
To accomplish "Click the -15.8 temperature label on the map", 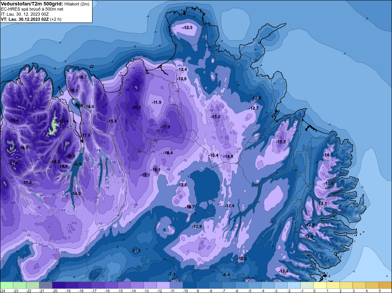I will (x=112, y=121).
